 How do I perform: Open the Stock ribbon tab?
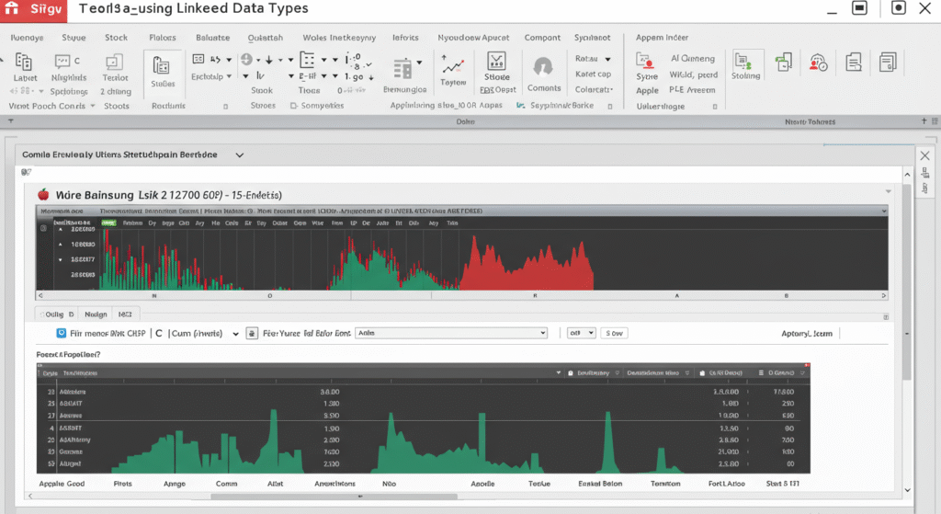116,38
